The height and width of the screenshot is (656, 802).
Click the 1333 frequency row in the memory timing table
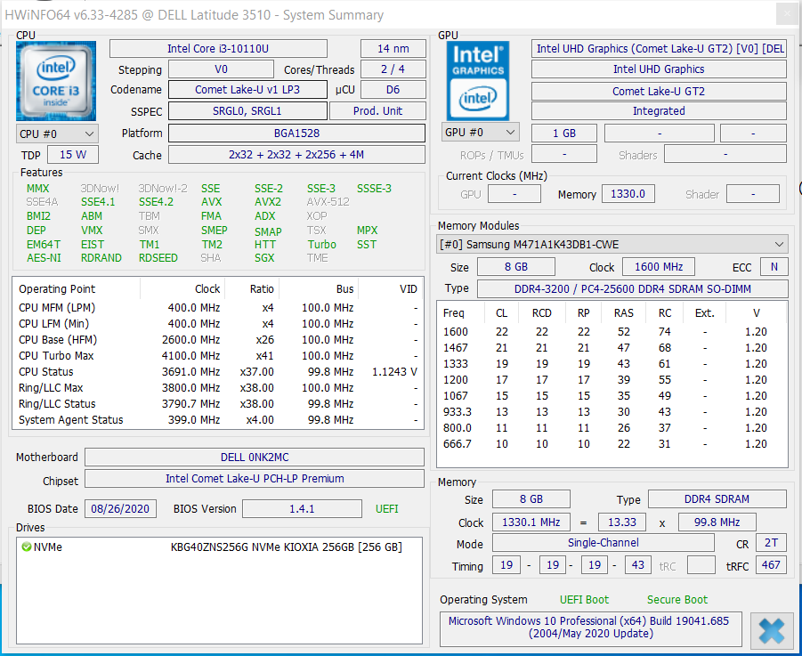tap(612, 363)
